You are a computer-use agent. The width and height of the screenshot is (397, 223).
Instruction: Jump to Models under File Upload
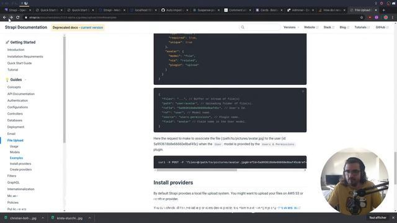click(x=15, y=152)
